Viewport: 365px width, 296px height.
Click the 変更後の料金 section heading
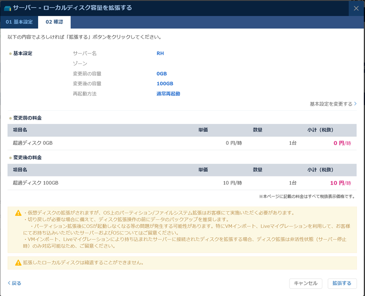click(27, 158)
